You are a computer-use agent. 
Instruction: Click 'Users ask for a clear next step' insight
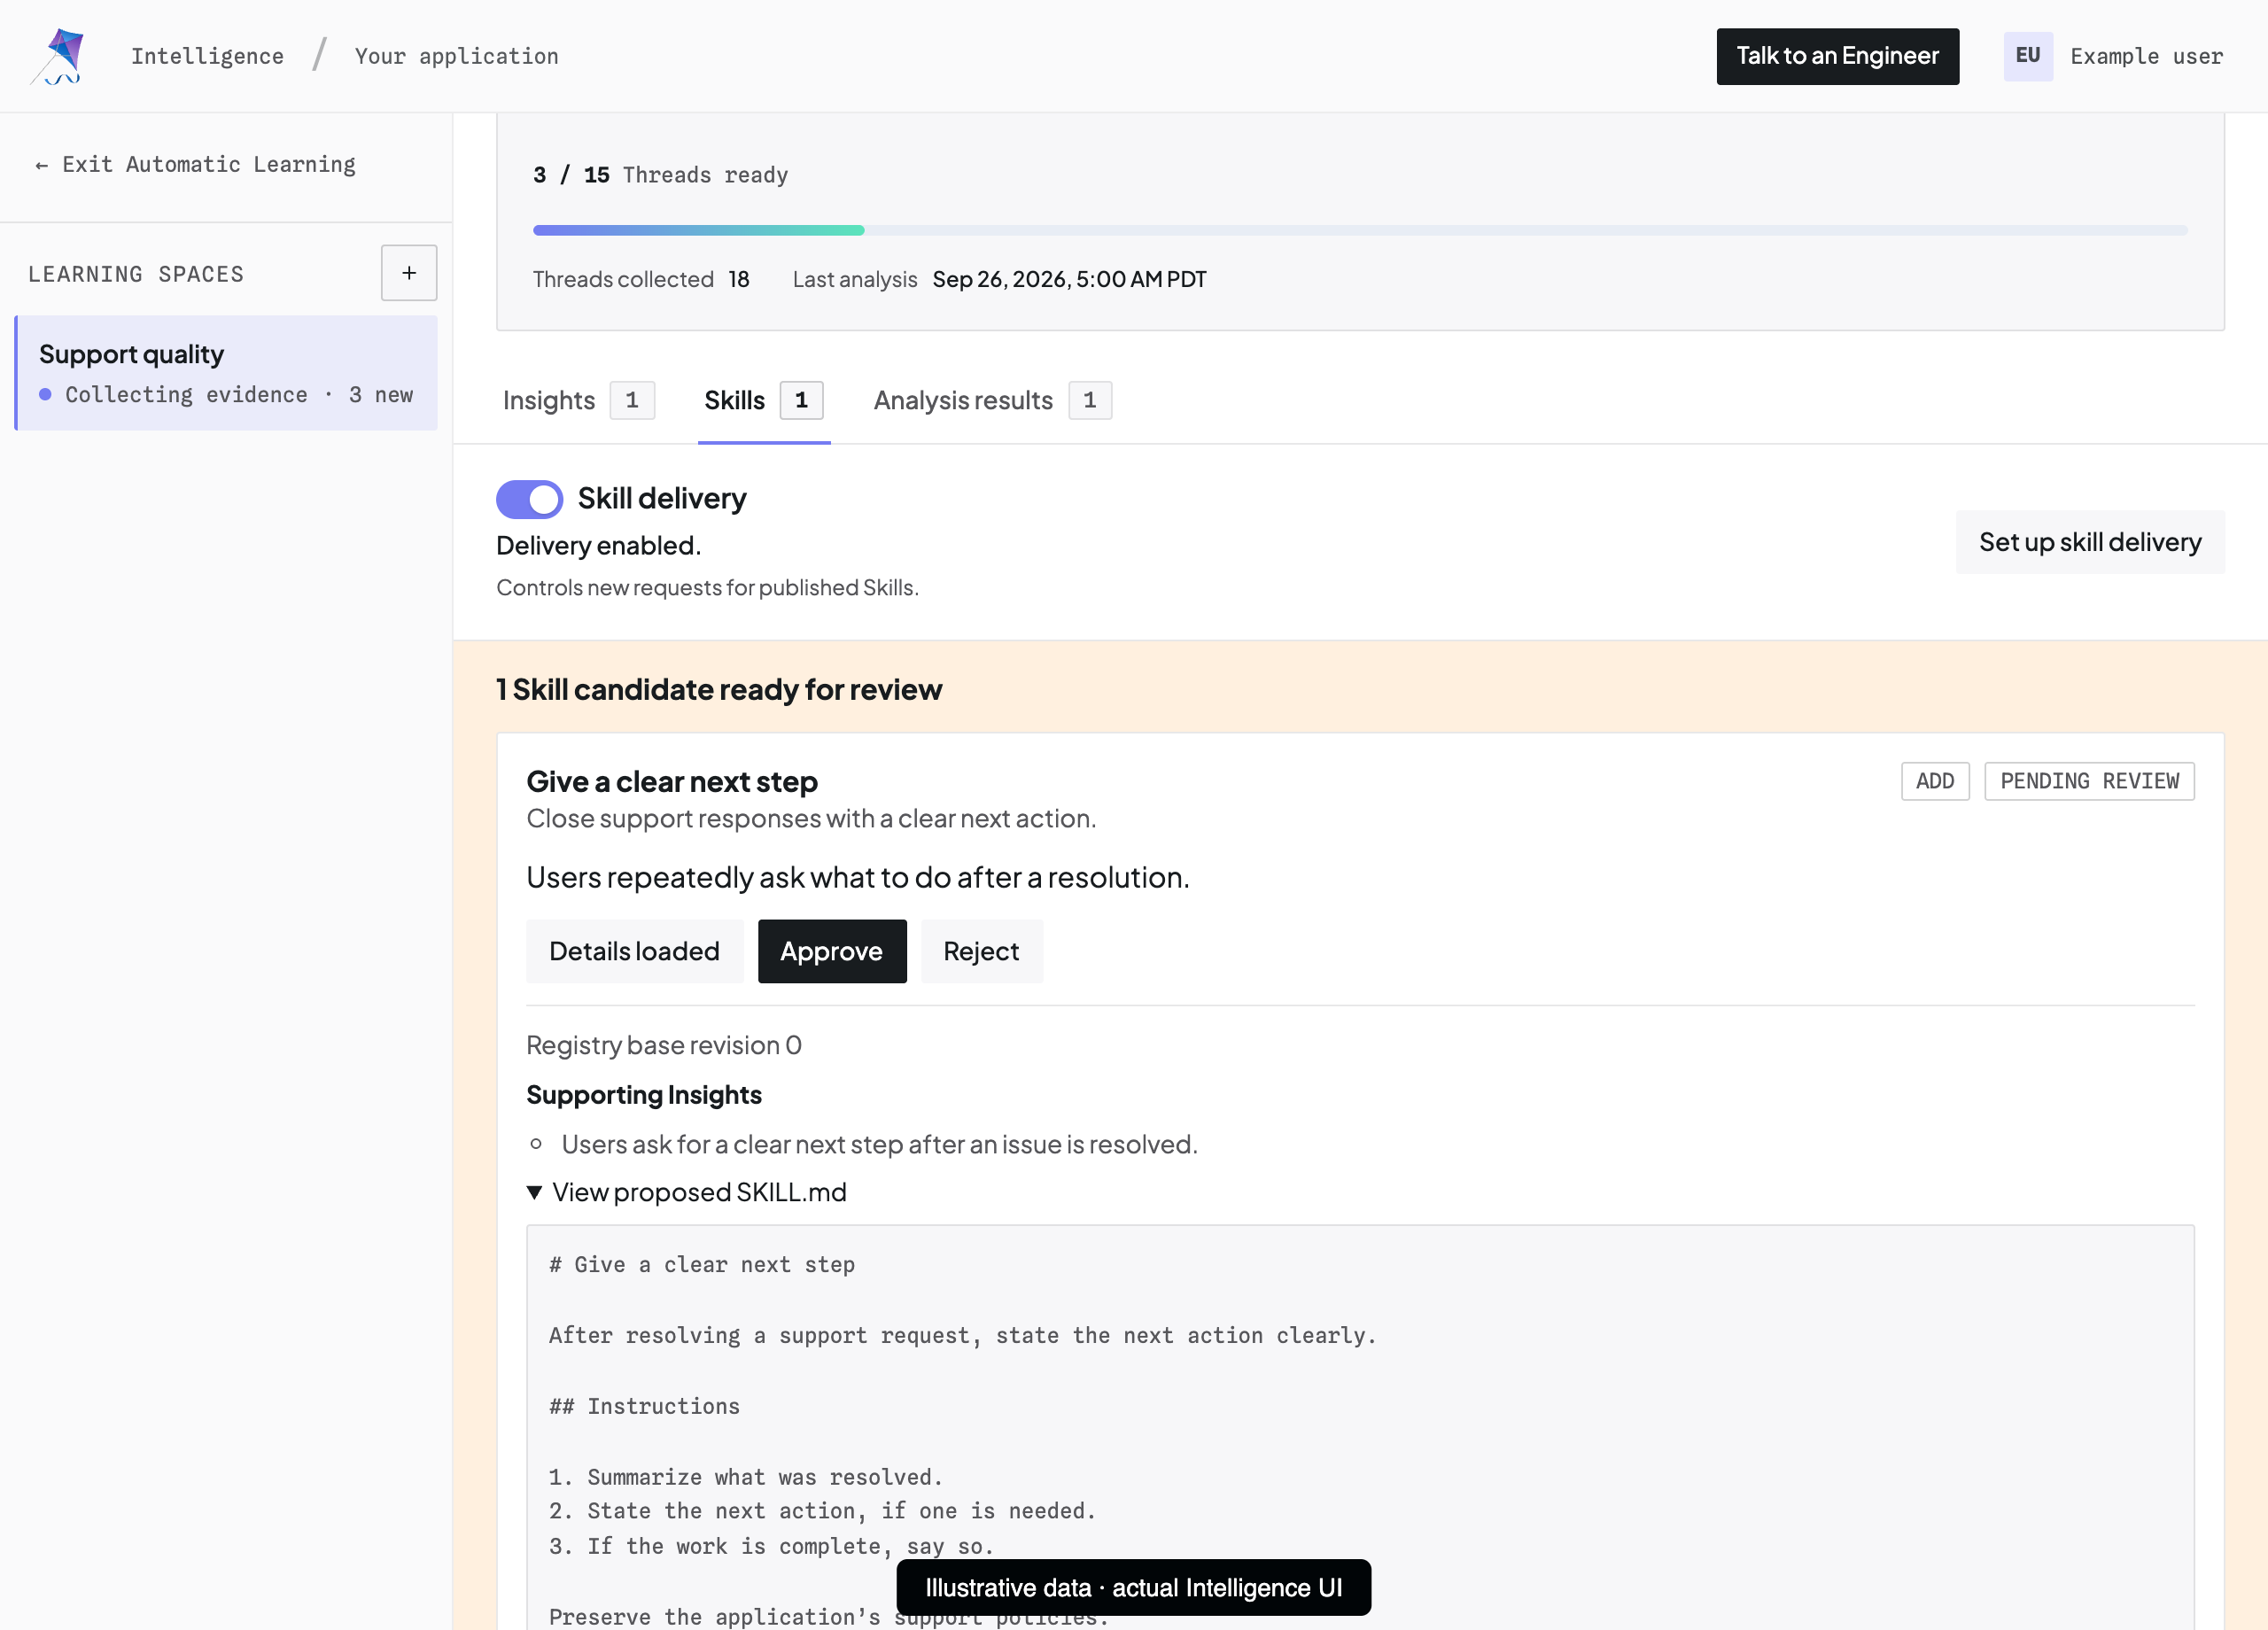tap(879, 1144)
